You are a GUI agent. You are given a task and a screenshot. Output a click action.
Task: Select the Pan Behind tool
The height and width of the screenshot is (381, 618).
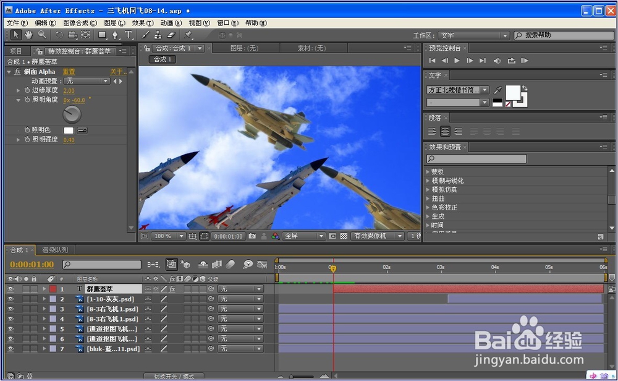[85, 35]
